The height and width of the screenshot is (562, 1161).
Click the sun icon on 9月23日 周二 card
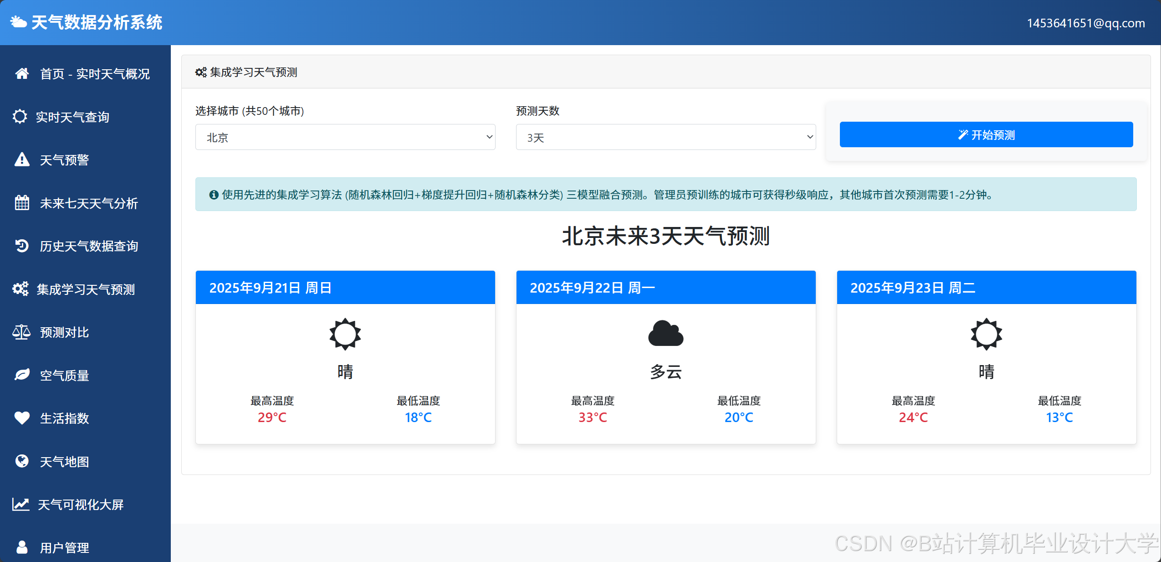coord(986,334)
